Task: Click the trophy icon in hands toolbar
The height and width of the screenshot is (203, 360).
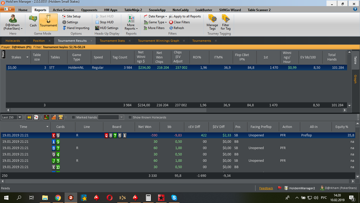Action: (x=61, y=117)
